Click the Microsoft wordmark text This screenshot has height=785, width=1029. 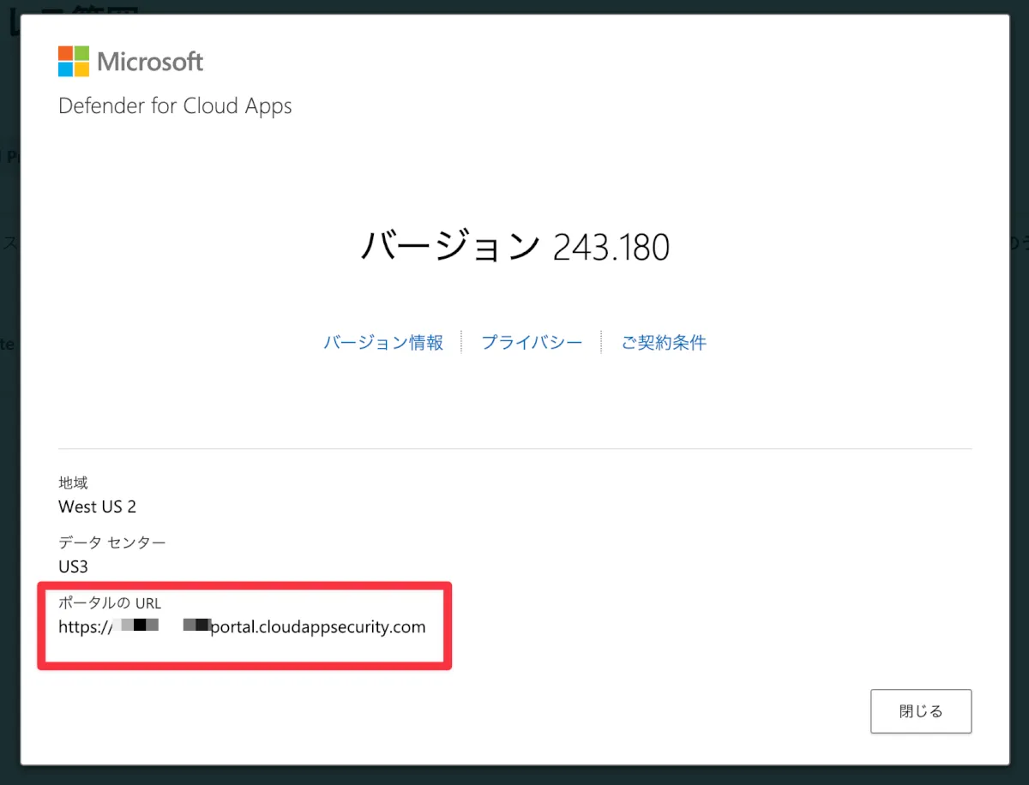point(150,62)
